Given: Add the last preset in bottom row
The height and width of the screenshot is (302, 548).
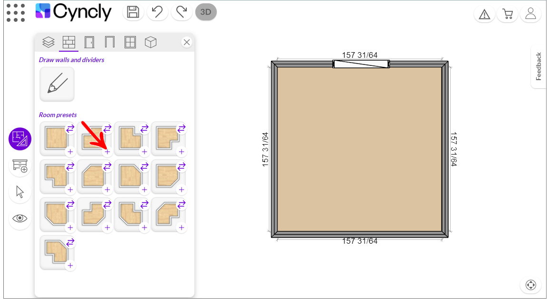Looking at the screenshot, I should [x=70, y=266].
